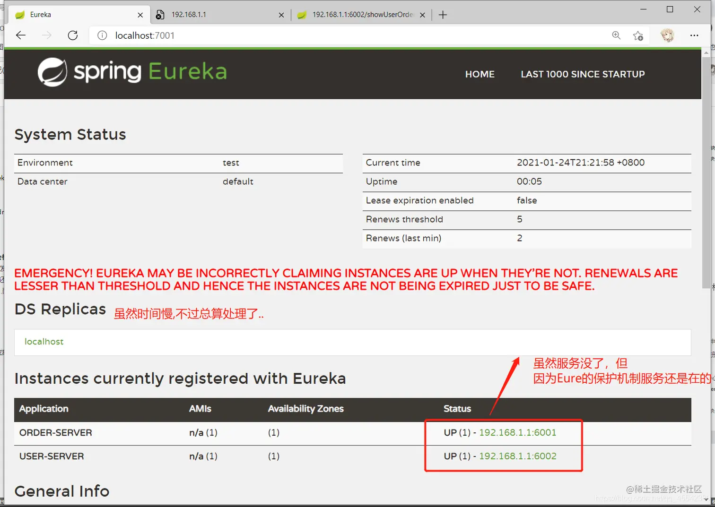The height and width of the screenshot is (507, 715).
Task: Click the DS Replicas heading
Action: pyautogui.click(x=60, y=309)
